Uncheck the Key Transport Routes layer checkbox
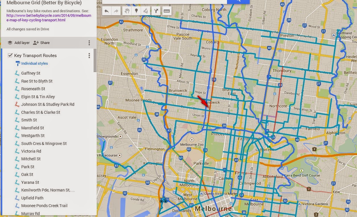Viewport: 357px width, 217px height. point(10,55)
